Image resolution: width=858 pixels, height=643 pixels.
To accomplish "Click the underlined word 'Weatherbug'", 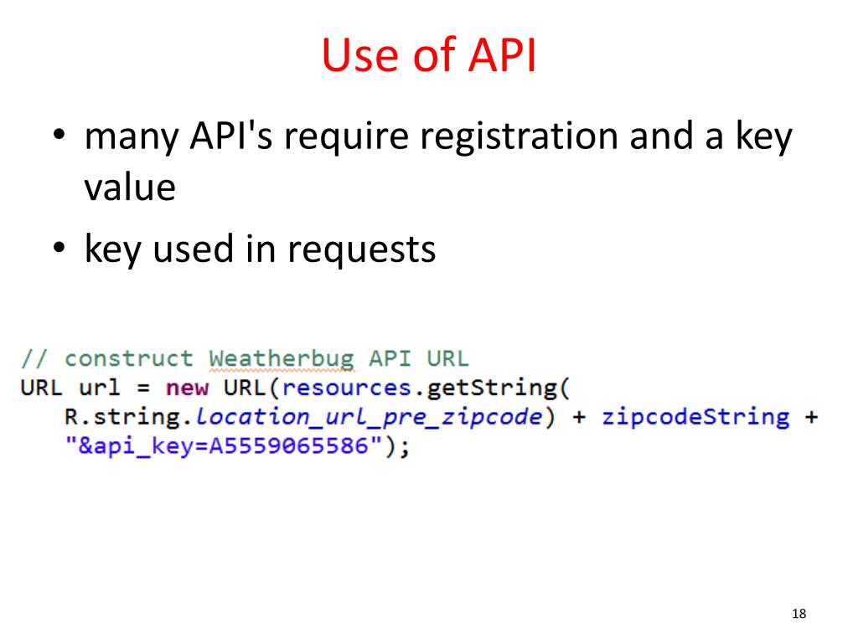I will (x=282, y=358).
